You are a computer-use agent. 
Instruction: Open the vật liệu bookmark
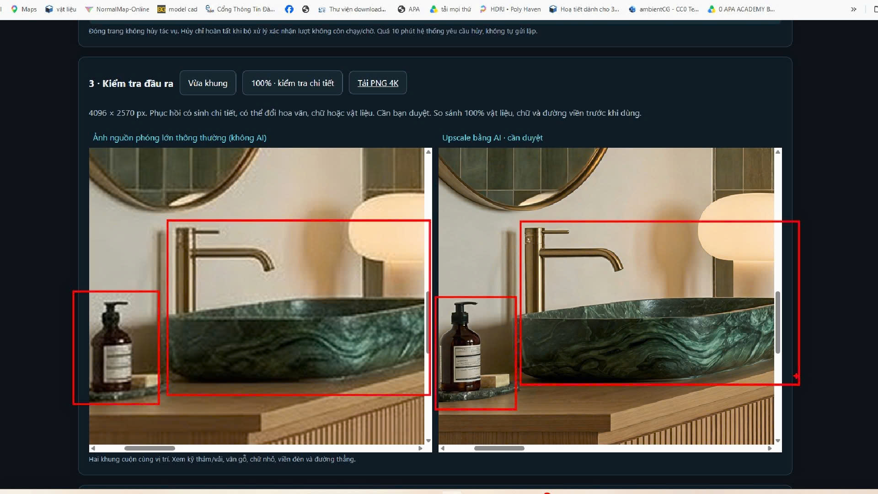click(x=61, y=9)
